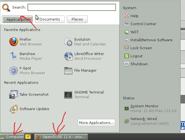Click 'Media Player' description under Banshee

coord(31,58)
